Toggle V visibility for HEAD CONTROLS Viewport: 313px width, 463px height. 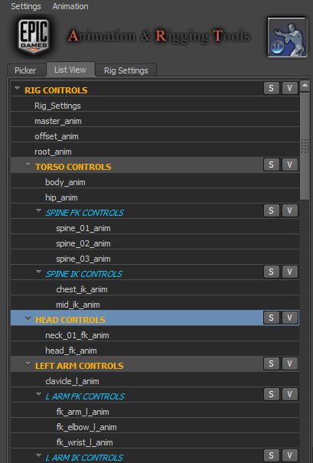[x=290, y=318]
